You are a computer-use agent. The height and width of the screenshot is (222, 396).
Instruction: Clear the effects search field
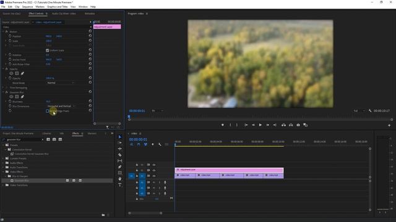pos(43,139)
